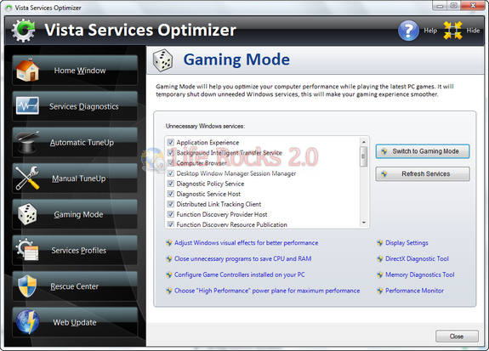Uncheck Diagnostic Policy Service
Viewport: 489px width, 351px height.
[171, 184]
